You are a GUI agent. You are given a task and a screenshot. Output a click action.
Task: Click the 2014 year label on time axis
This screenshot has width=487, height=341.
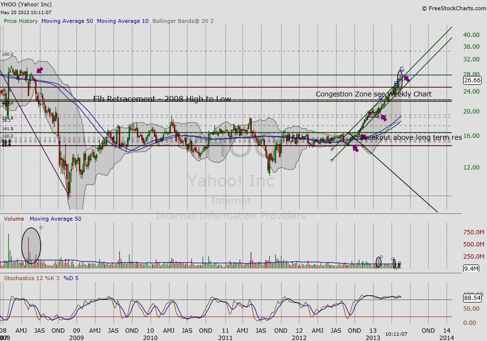coord(447,338)
